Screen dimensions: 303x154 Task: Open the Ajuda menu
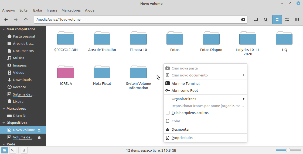[90, 10]
